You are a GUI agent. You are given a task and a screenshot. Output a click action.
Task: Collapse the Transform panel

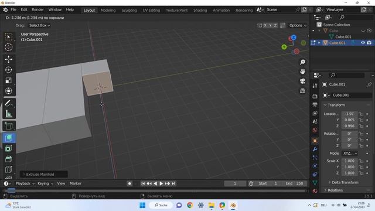click(325, 105)
